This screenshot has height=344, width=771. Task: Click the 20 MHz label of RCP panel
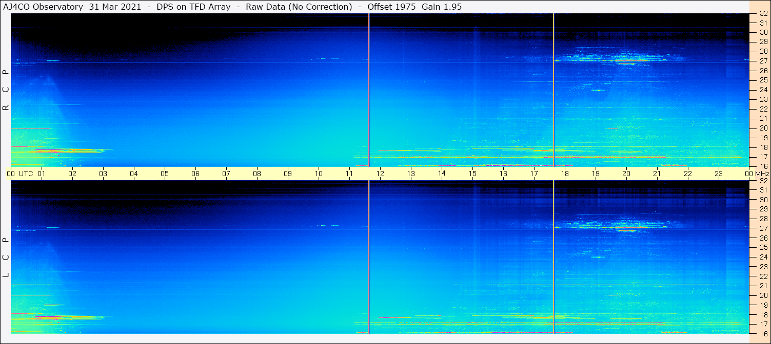click(763, 128)
